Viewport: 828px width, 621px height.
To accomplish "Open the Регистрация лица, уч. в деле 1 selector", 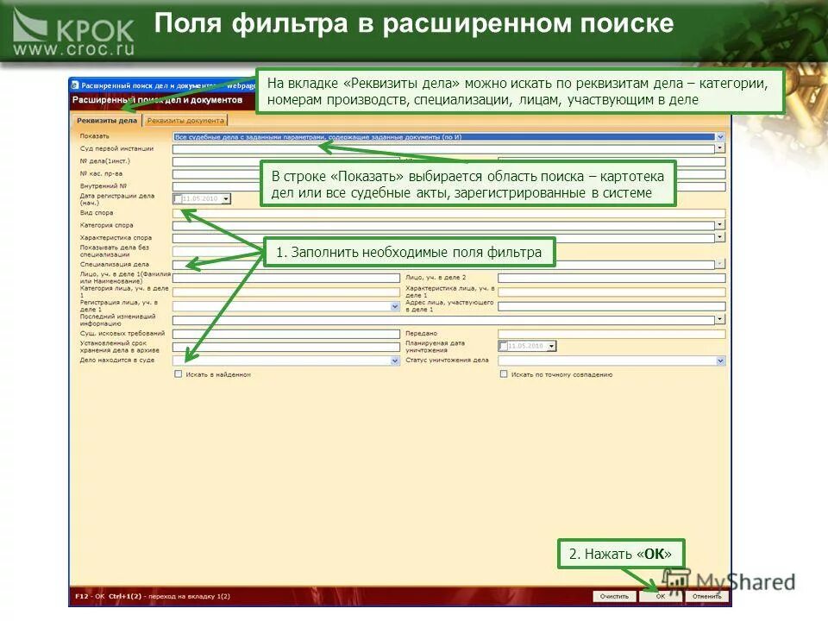I will coord(394,305).
